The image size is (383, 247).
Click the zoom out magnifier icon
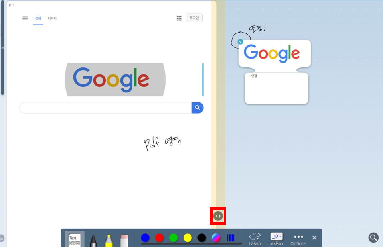pos(373,237)
